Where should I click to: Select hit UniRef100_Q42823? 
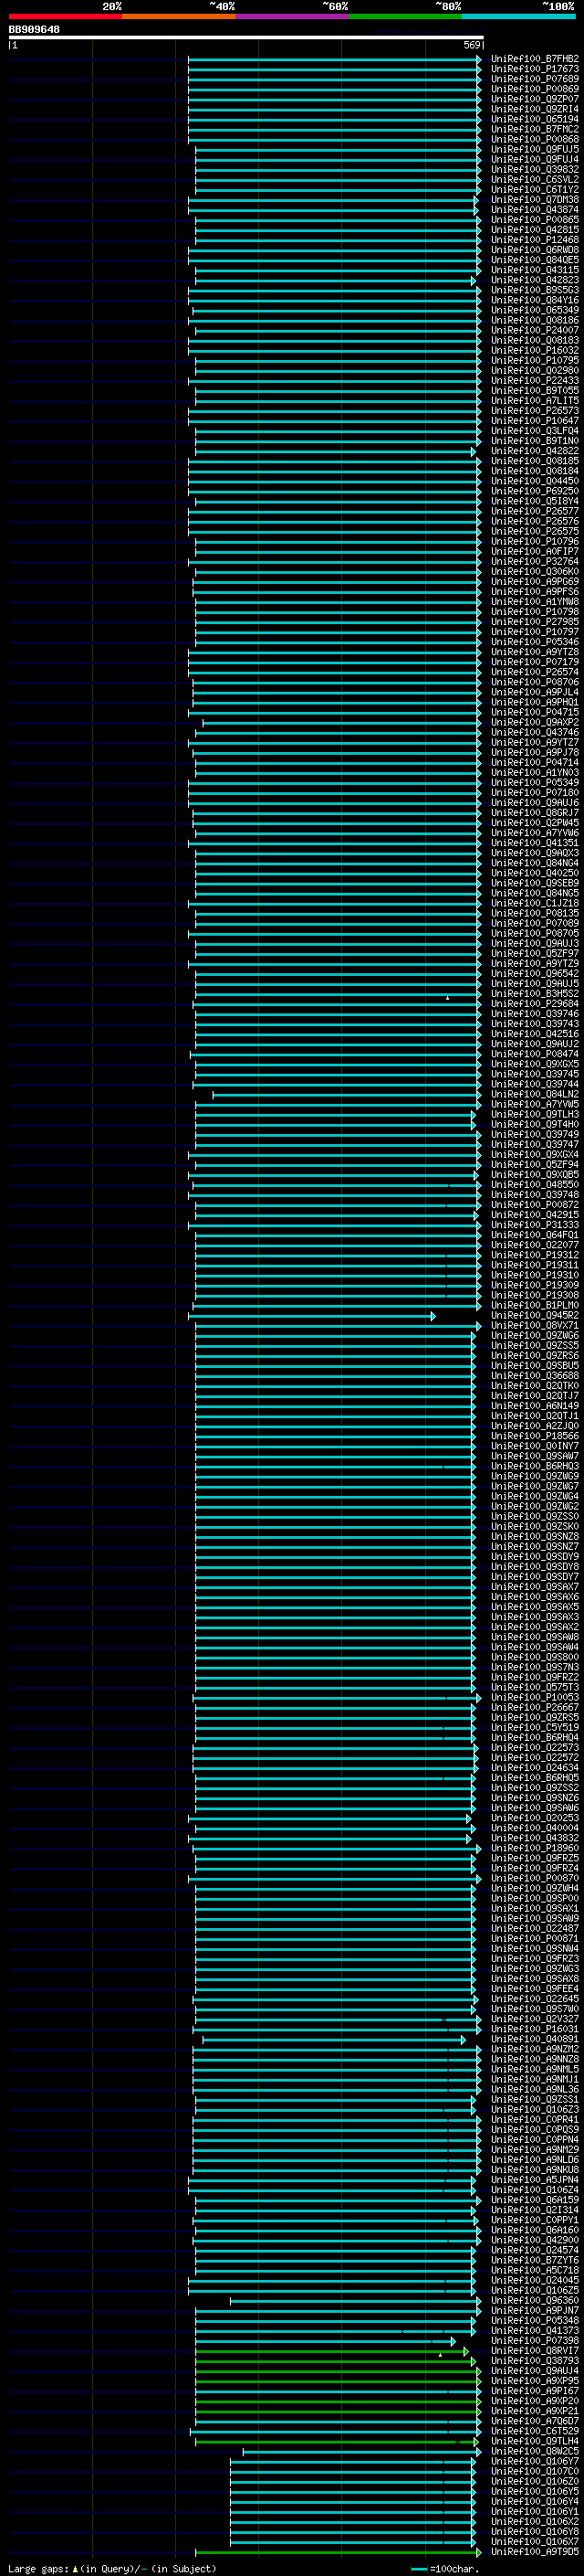coord(535,280)
